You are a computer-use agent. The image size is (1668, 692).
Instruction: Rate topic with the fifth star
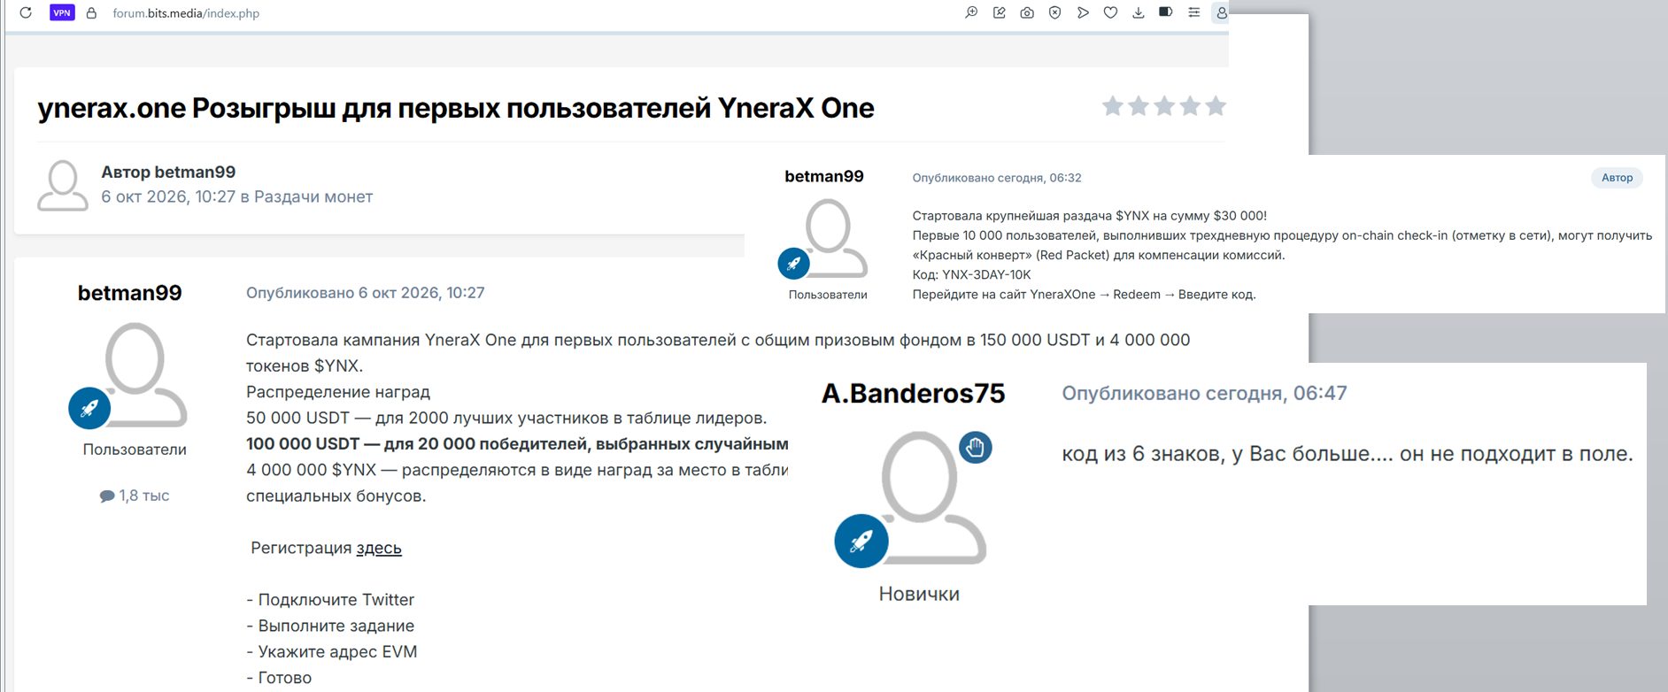[x=1216, y=106]
